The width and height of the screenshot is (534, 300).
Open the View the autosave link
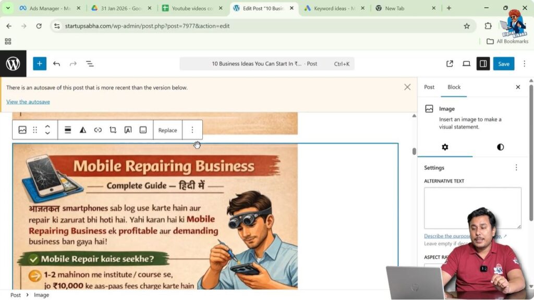[28, 102]
